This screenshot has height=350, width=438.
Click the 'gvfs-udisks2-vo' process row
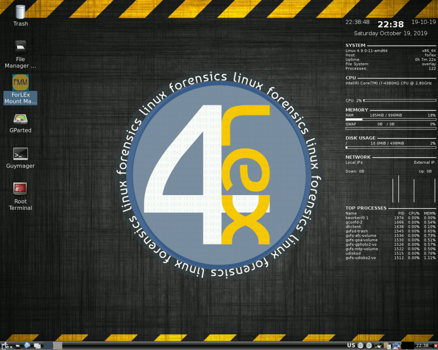391,258
